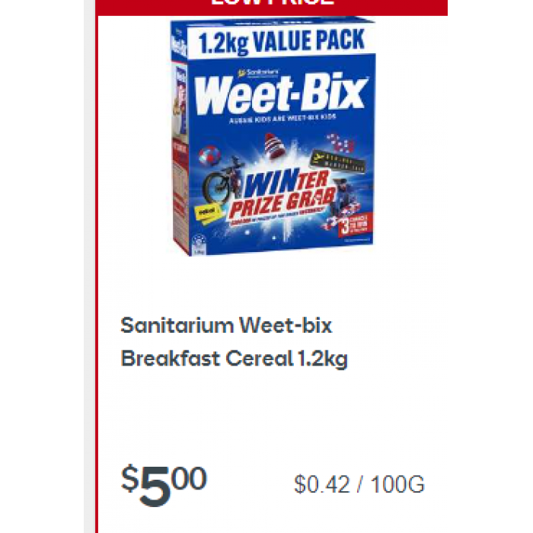Open the Weet-Bix product image

pyautogui.click(x=273, y=136)
